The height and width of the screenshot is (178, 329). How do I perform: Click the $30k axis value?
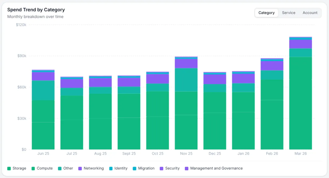22,119
